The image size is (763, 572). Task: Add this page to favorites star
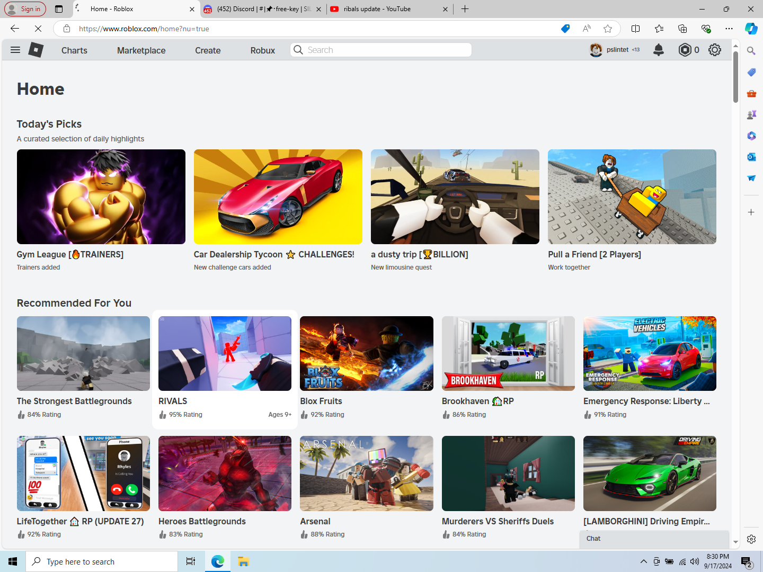608,29
